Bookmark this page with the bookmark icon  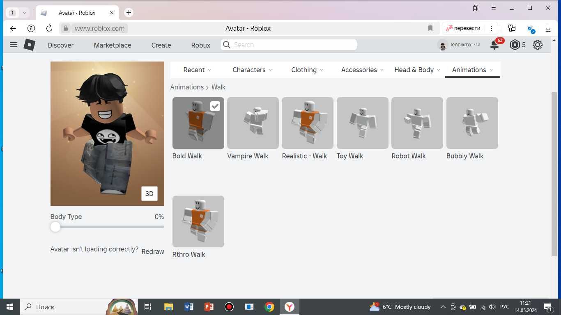[430, 28]
